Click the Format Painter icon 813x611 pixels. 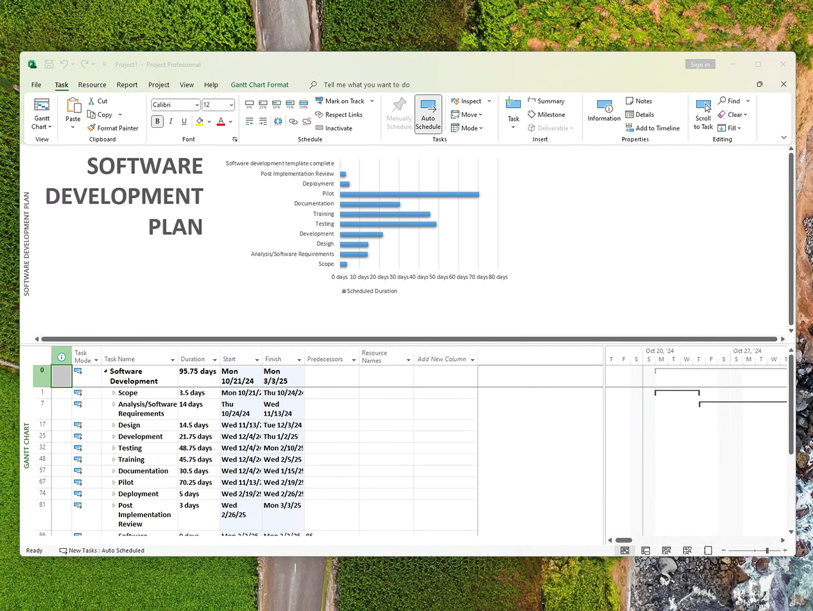click(x=92, y=128)
